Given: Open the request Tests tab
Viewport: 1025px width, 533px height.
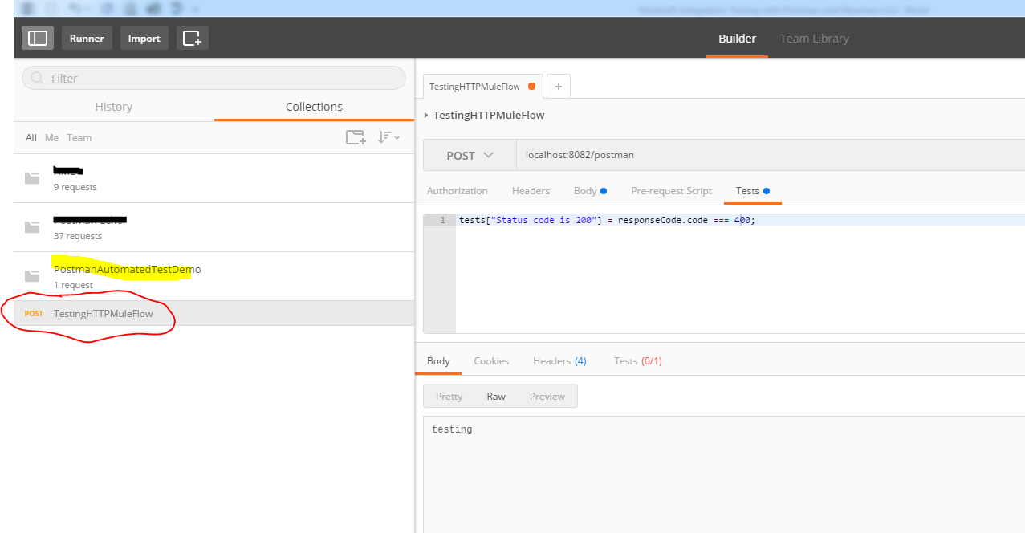Looking at the screenshot, I should [752, 191].
